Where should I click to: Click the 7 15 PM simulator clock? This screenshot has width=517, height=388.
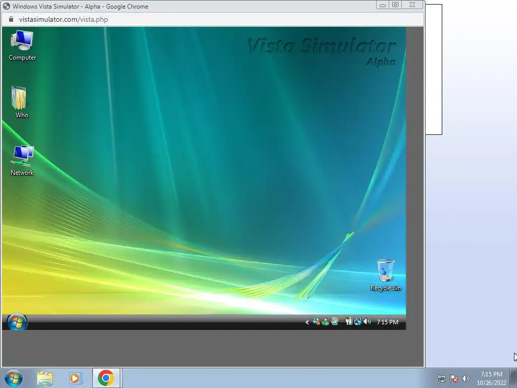point(387,322)
